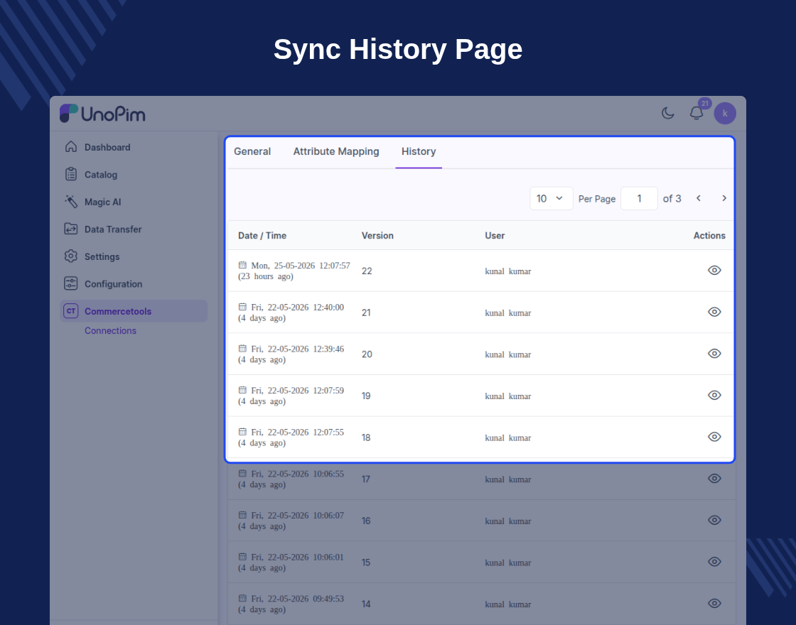Click the Dashboard home icon
The width and height of the screenshot is (796, 625).
[x=71, y=146]
